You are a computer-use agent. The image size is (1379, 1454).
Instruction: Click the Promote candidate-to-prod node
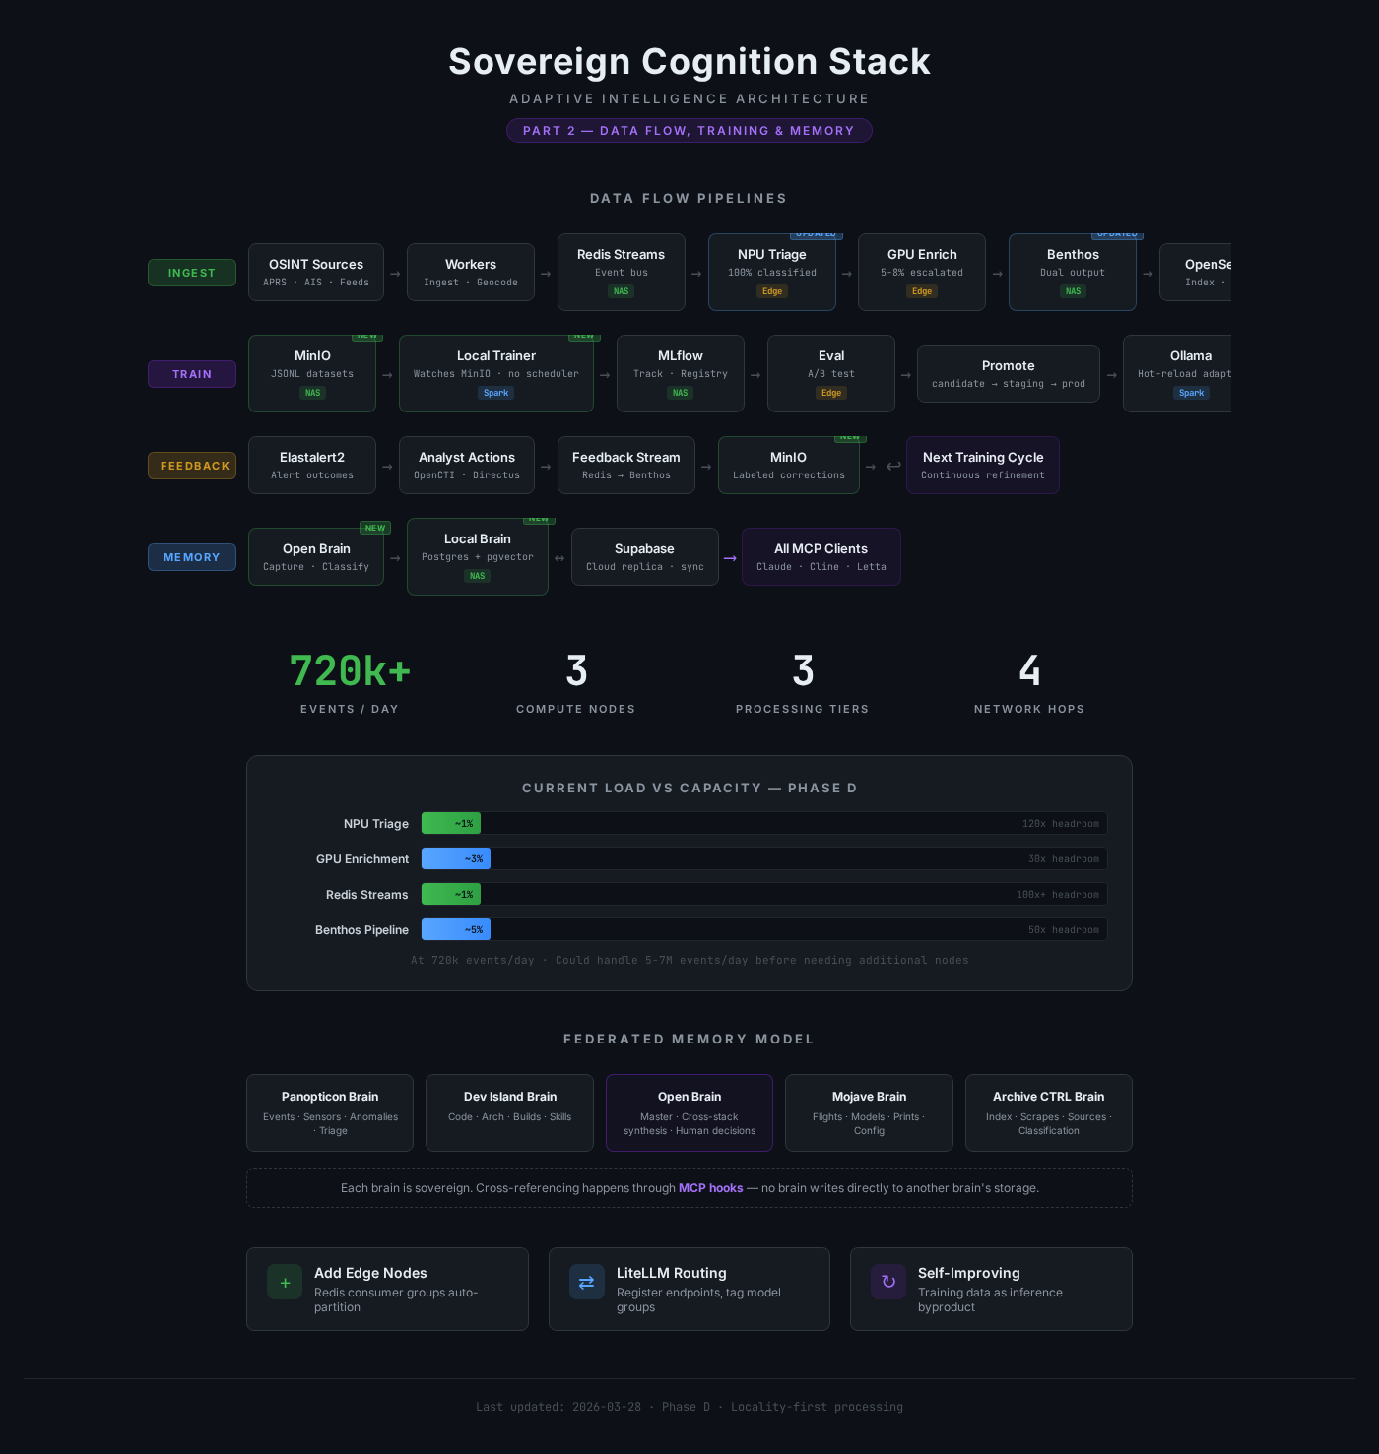[x=1009, y=374]
